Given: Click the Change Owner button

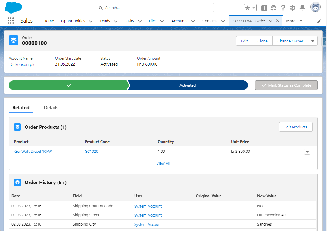Looking at the screenshot, I should (x=290, y=41).
